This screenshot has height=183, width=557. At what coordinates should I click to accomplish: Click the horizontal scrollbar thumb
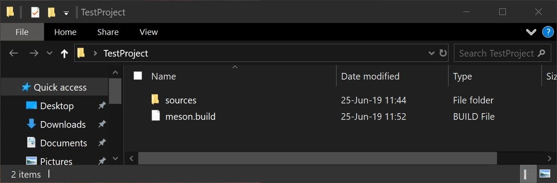317,158
